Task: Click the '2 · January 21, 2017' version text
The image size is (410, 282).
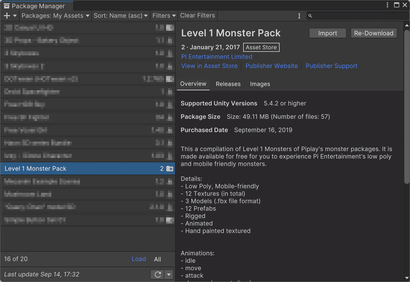Action: pos(211,48)
